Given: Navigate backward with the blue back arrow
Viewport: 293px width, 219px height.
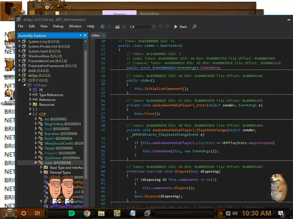Looking at the screenshot, I should [102, 27].
